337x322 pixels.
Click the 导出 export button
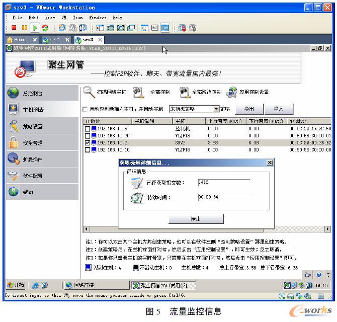tap(248, 109)
